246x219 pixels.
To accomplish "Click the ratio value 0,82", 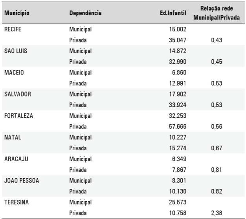I will [x=217, y=191].
